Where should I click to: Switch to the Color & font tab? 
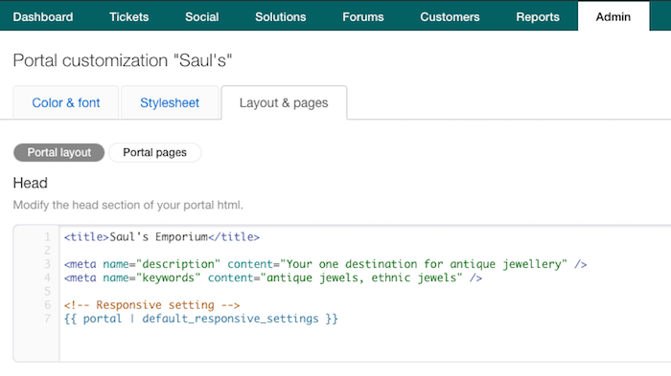coord(66,102)
